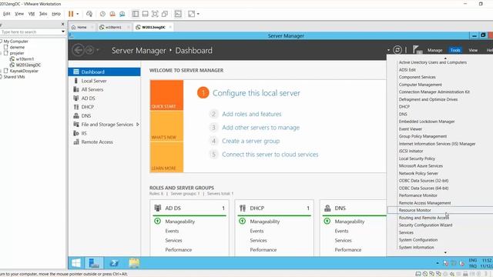Open Remote Access in sidebar

[x=97, y=142]
